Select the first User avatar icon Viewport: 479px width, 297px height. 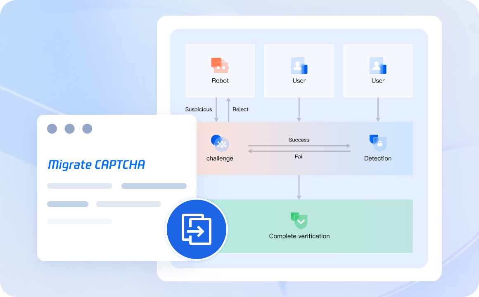point(299,65)
